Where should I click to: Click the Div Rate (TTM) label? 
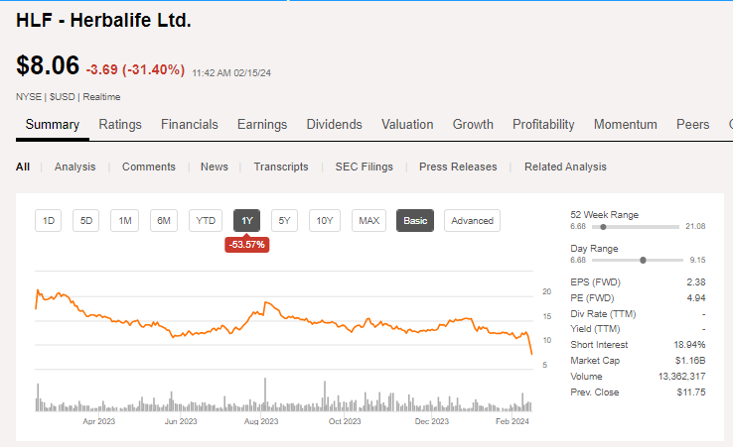603,314
